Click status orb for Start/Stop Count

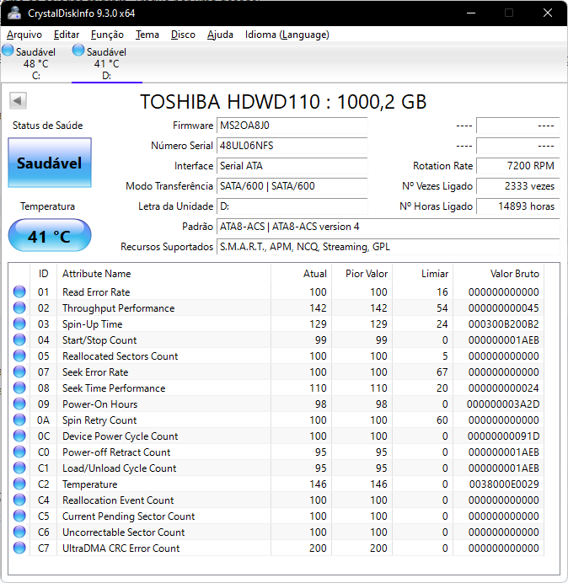tap(19, 340)
